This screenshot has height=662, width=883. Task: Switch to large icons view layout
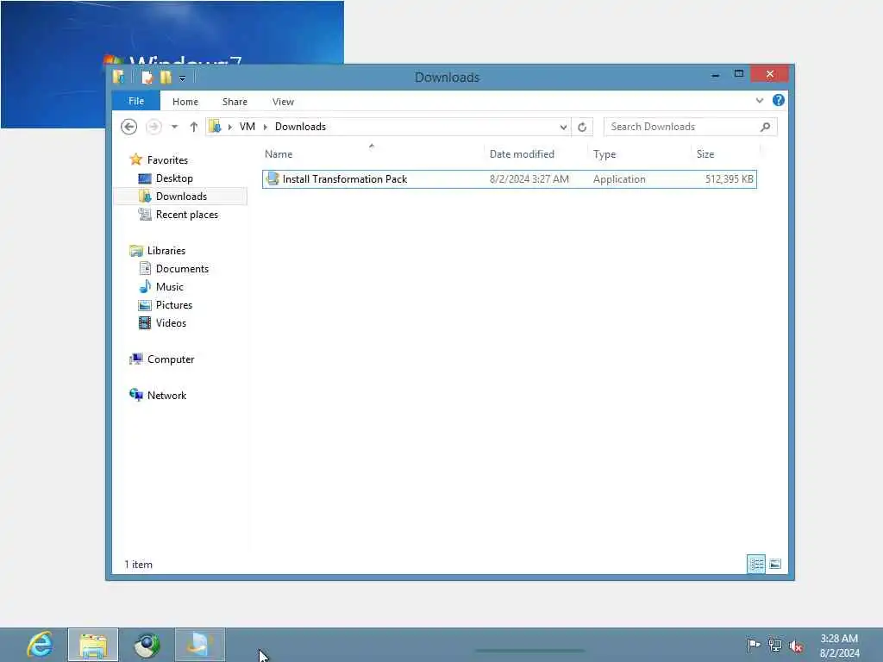click(x=775, y=564)
